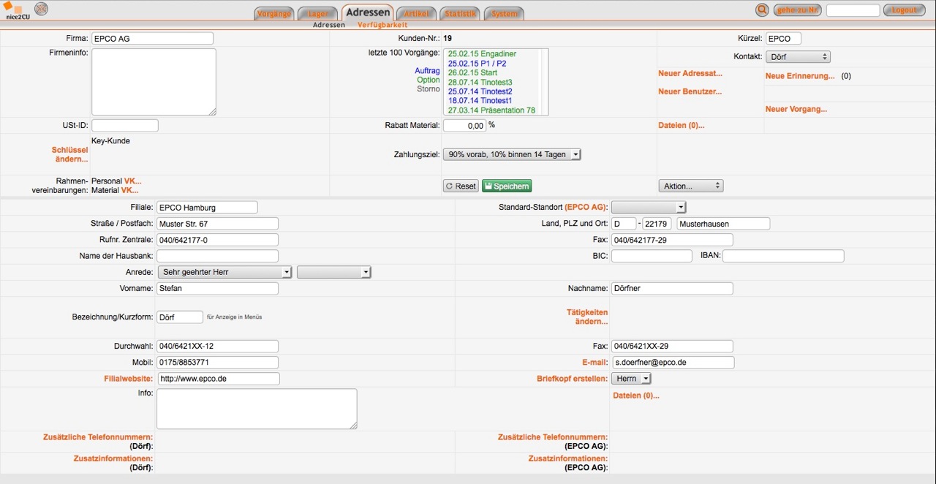
Task: Click the Durchwahl field
Action: [x=217, y=347]
